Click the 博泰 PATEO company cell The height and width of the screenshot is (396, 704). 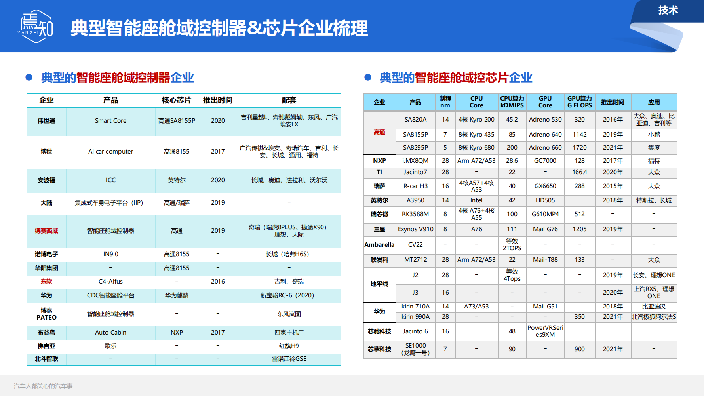tap(46, 314)
